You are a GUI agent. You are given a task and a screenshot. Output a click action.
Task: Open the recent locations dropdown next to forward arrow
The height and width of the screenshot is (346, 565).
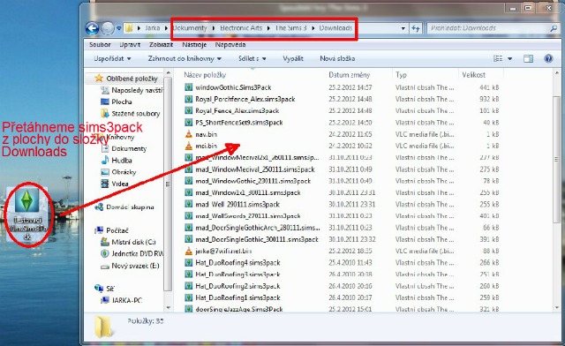tap(118, 28)
